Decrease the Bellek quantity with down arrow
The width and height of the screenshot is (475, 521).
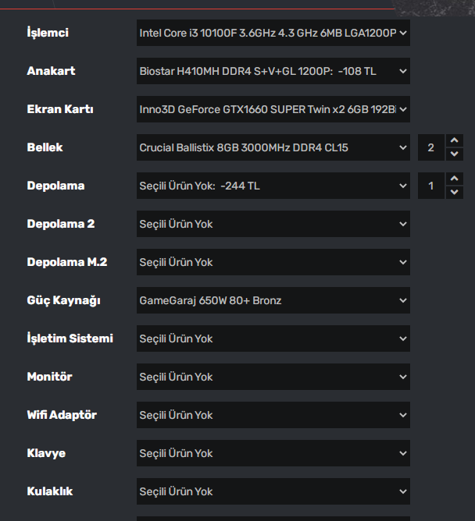coord(455,154)
